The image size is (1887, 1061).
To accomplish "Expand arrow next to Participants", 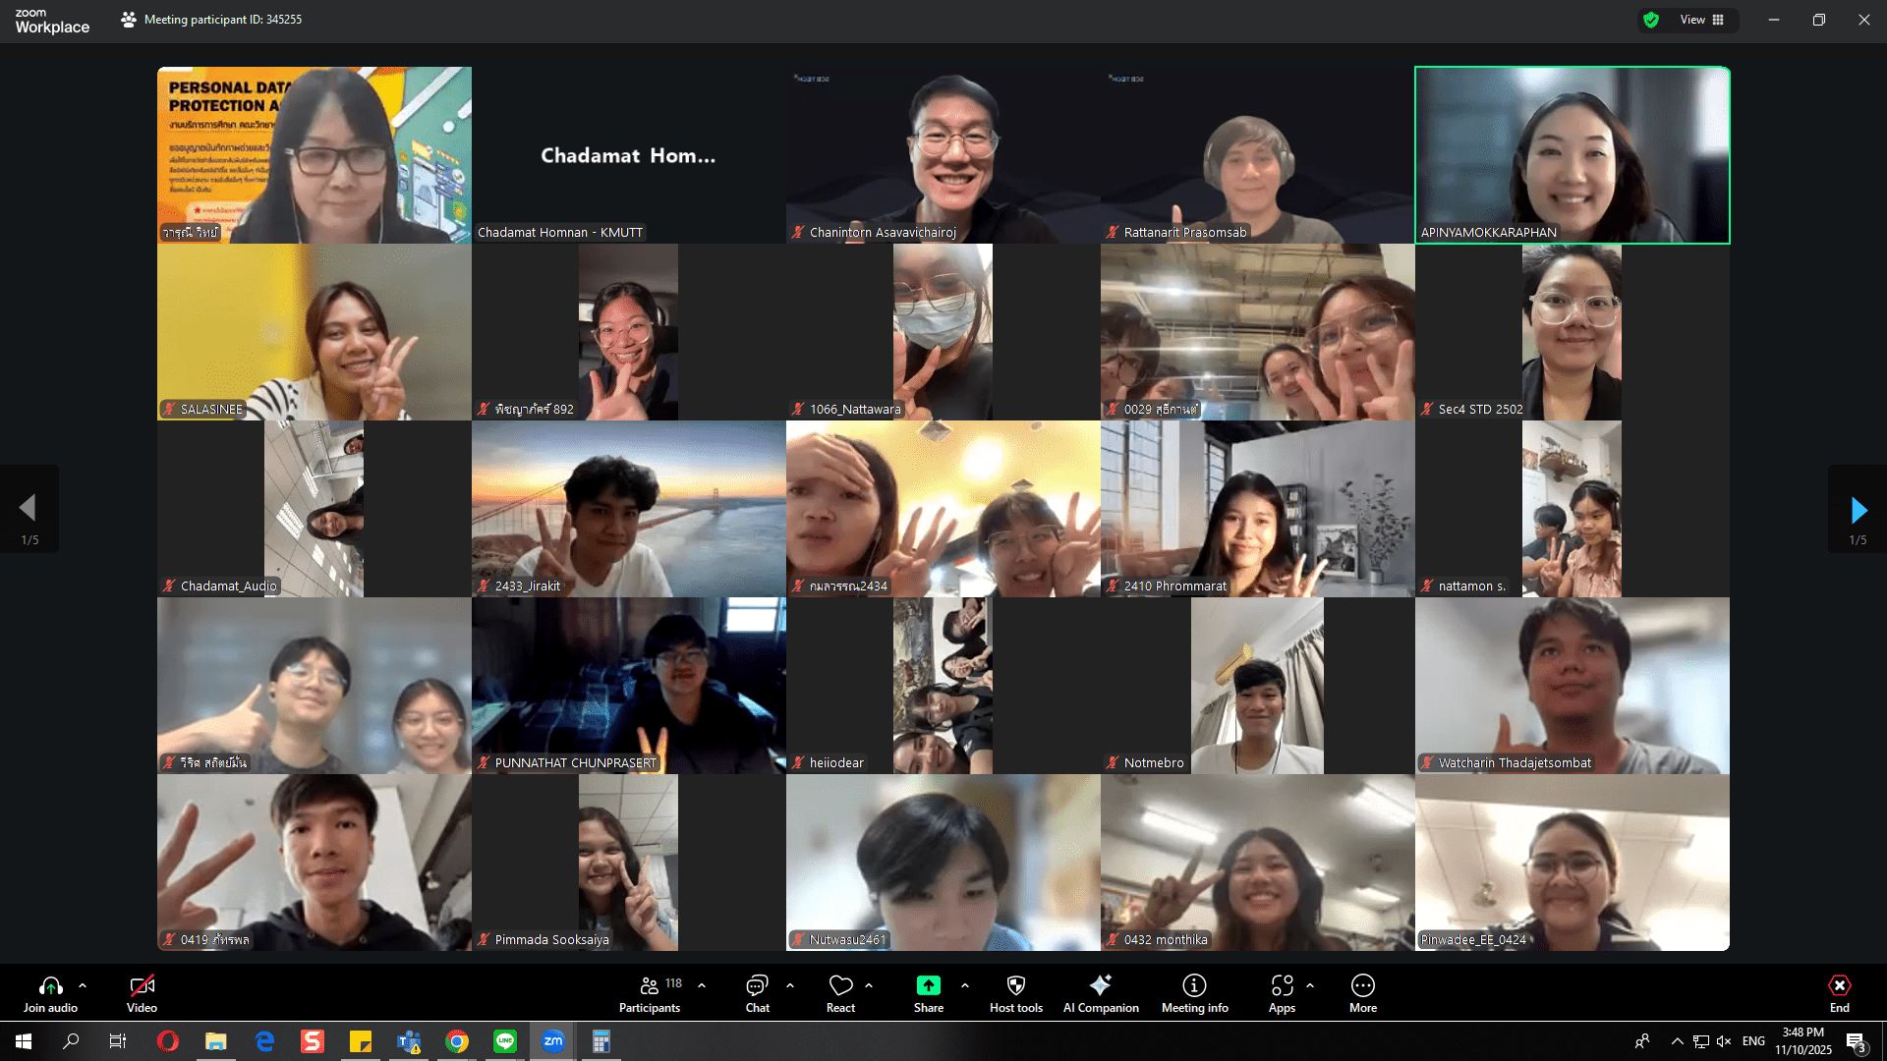I will pos(702,984).
